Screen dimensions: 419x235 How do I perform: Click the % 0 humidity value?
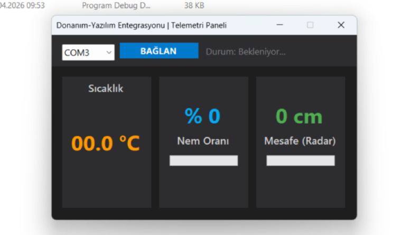point(202,116)
